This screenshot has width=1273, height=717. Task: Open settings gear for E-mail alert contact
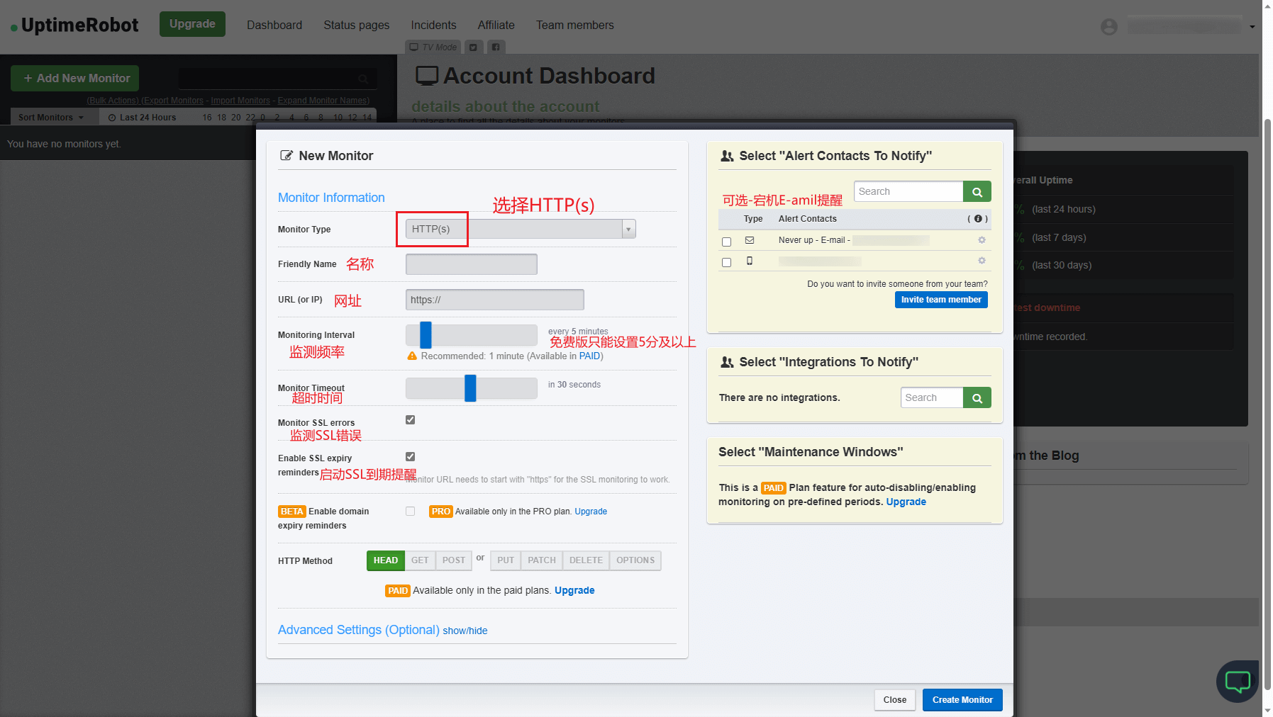point(982,240)
